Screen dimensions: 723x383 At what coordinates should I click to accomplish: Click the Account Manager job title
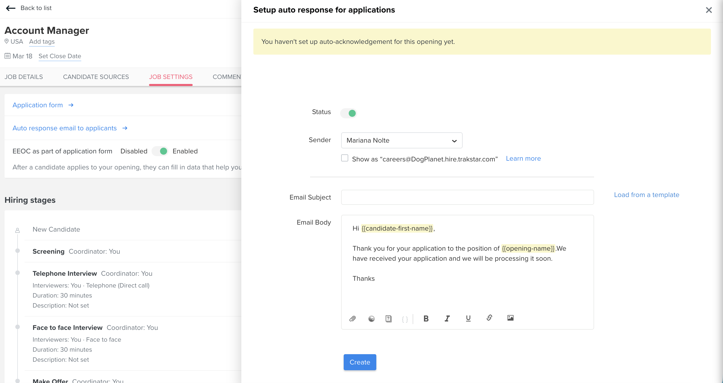point(47,30)
